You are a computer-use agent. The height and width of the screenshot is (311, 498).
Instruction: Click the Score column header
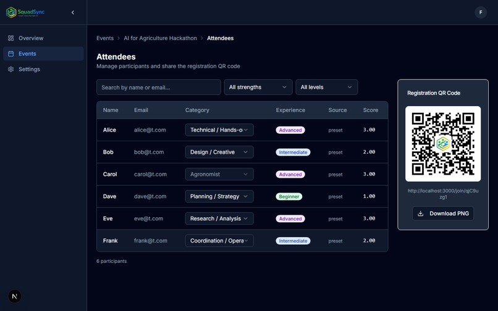370,110
